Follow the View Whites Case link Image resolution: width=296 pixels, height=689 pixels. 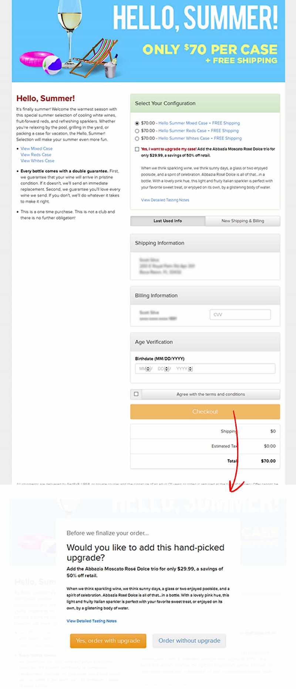tap(37, 161)
